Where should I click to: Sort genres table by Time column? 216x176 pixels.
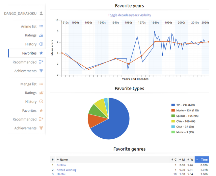coord(204,160)
